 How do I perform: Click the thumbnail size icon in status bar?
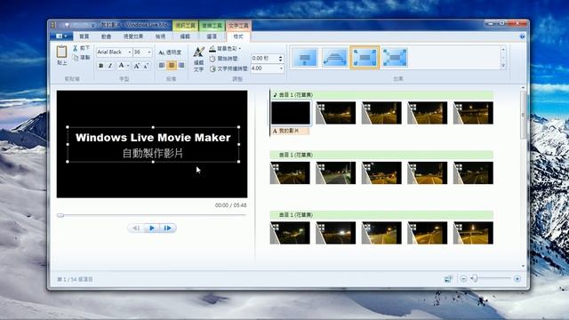tap(448, 278)
